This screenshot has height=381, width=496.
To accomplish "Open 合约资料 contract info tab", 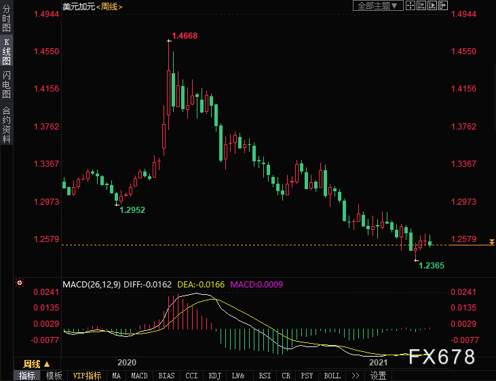I will pyautogui.click(x=6, y=125).
